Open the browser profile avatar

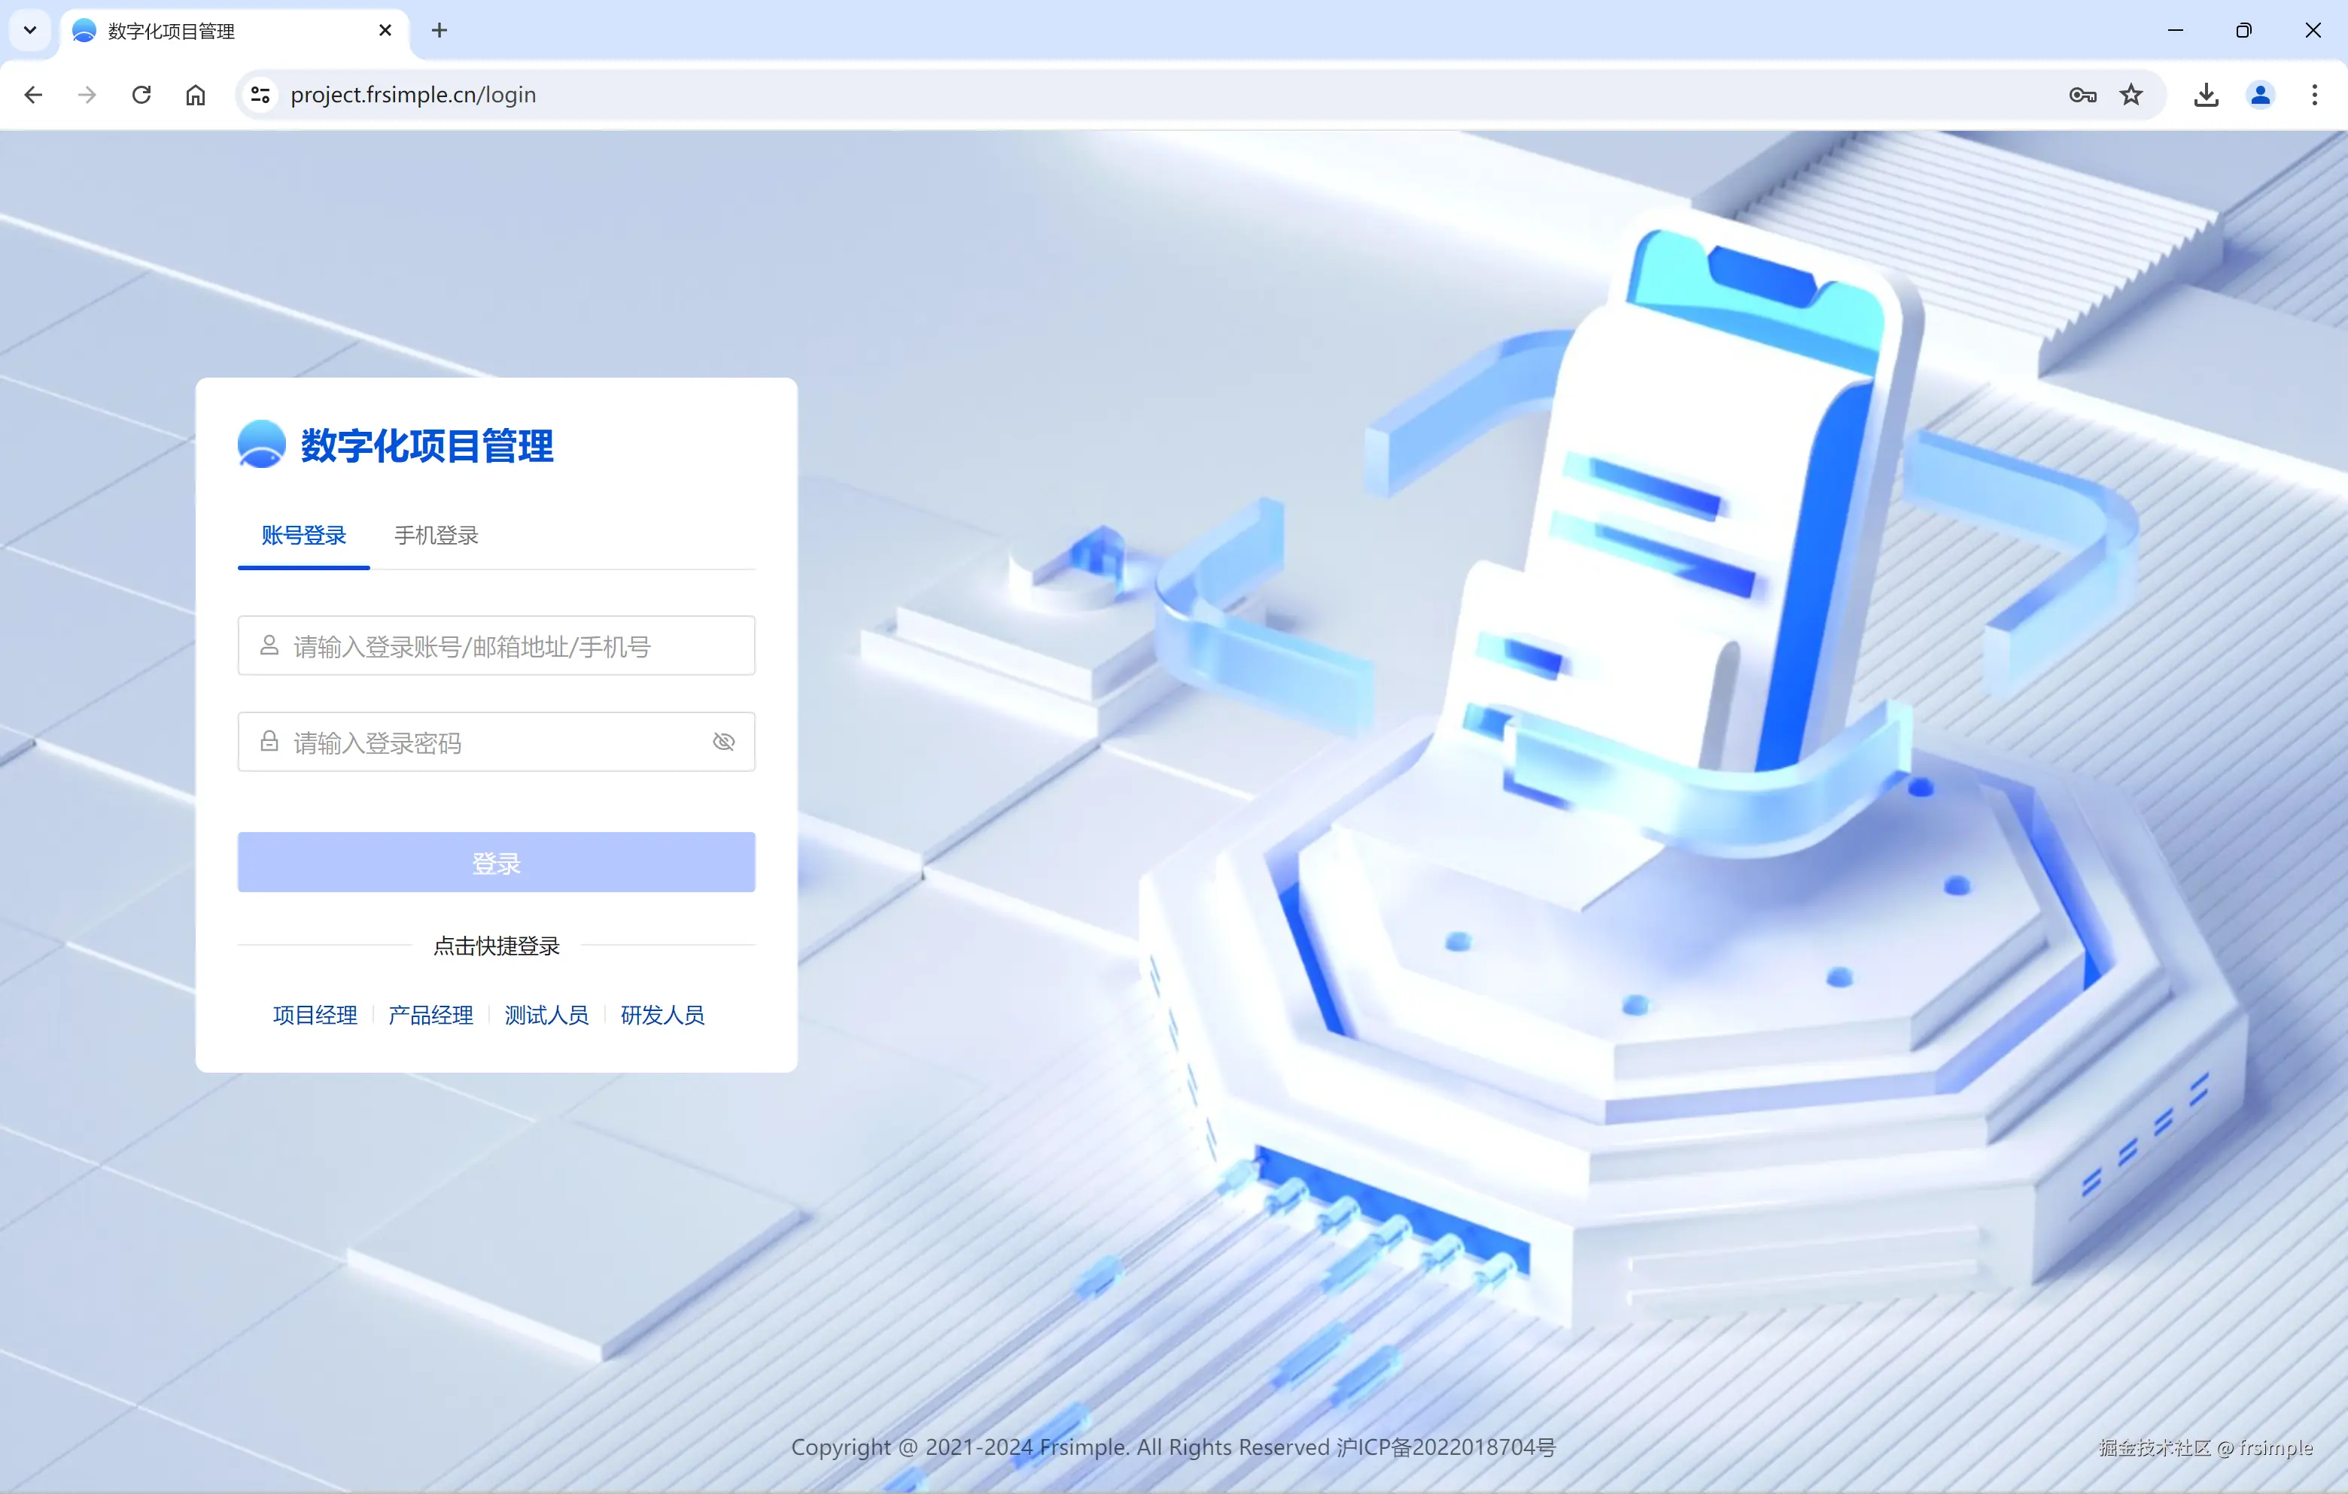click(2260, 95)
